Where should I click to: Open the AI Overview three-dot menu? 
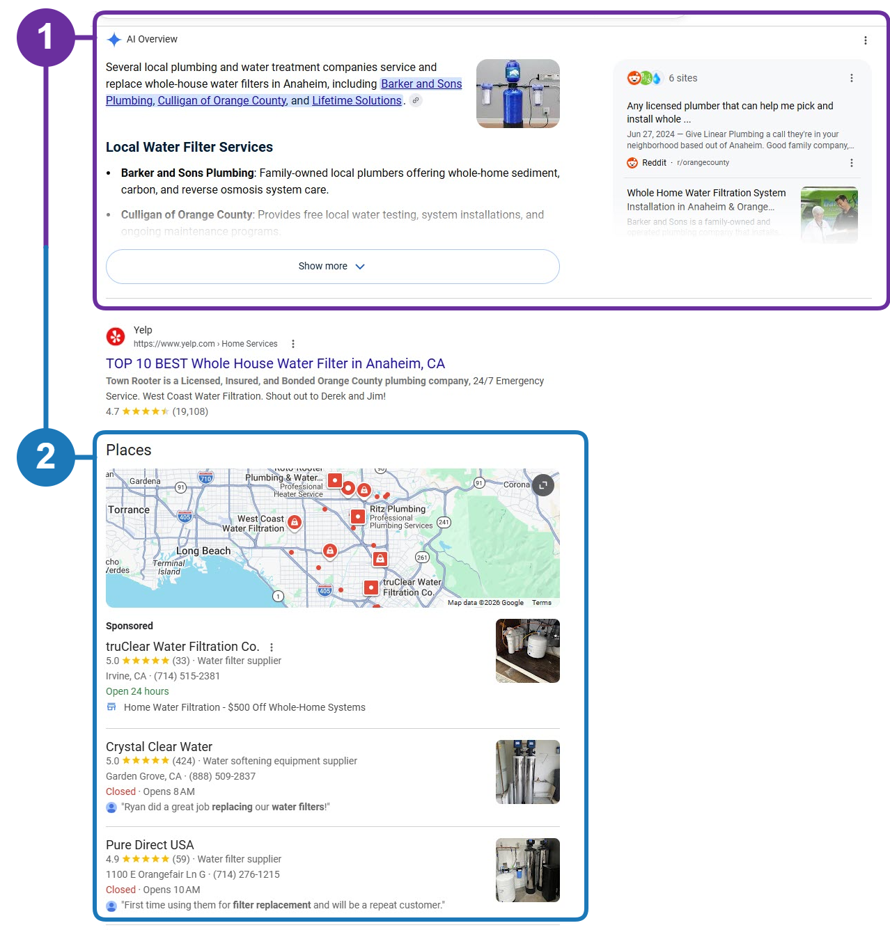(866, 40)
